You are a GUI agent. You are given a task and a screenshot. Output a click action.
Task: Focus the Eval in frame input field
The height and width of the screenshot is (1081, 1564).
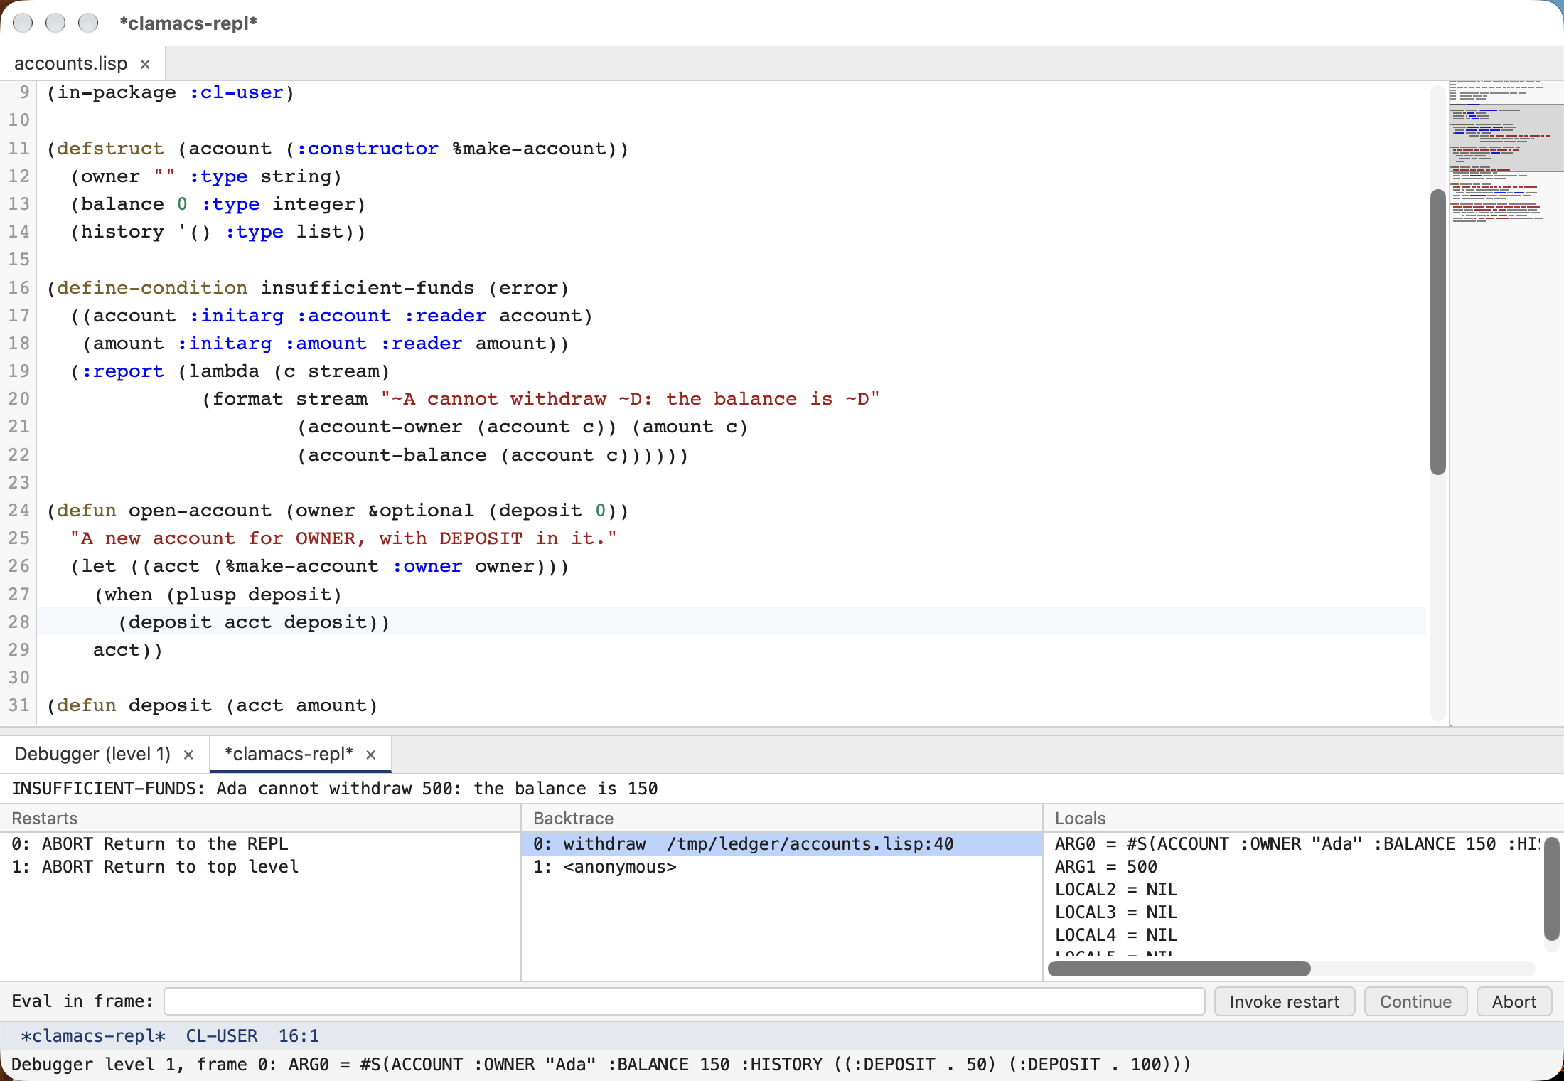click(685, 1001)
